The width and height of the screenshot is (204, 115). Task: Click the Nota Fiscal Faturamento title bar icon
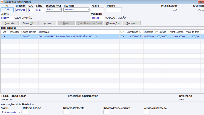(2, 2)
